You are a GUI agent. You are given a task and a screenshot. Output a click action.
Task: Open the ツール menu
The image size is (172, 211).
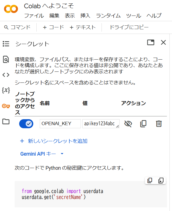(x=134, y=16)
